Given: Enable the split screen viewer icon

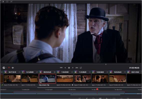Looking at the screenshot, I should pos(7,2).
